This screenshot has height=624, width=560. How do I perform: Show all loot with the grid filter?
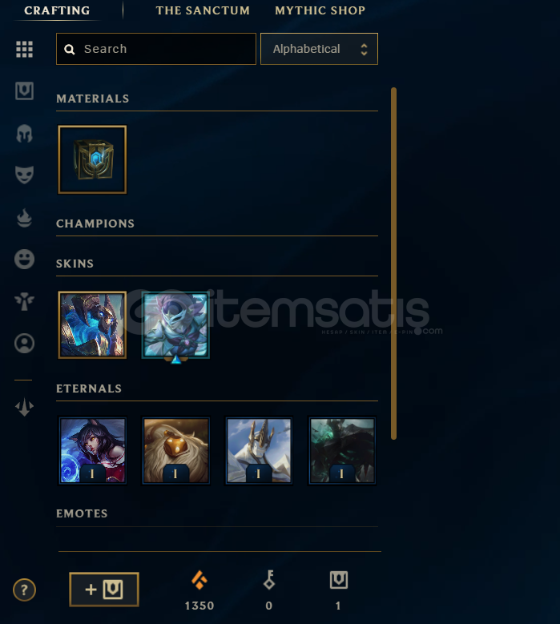pos(24,50)
